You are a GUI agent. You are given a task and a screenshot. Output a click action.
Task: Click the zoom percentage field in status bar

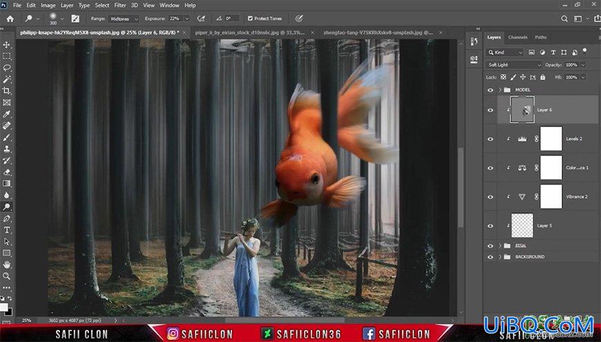point(26,320)
